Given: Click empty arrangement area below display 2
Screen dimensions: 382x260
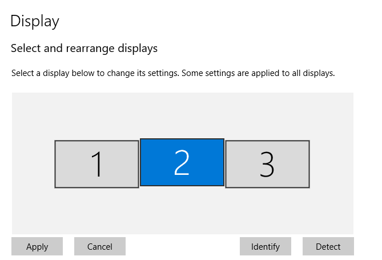Looking at the screenshot, I should coord(182,210).
